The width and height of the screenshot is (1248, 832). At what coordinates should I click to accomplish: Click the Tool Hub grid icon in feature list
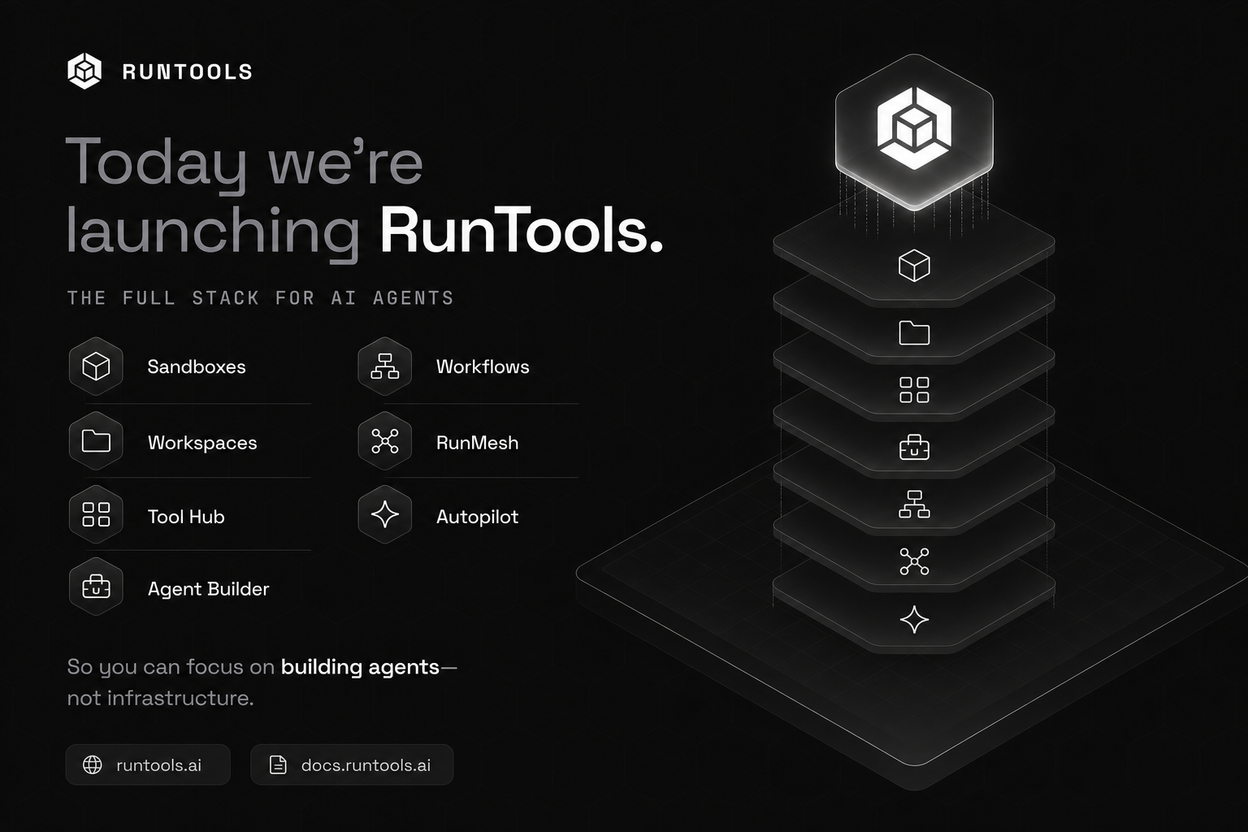click(x=96, y=515)
